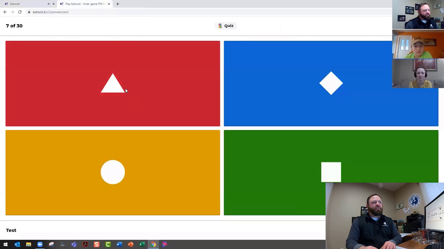View site security lock info
Screen dimensions: 444x249
[29, 12]
